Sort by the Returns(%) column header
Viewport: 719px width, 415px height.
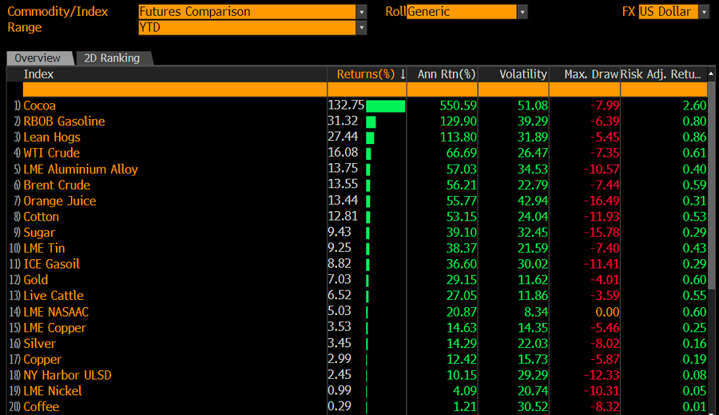[x=366, y=74]
